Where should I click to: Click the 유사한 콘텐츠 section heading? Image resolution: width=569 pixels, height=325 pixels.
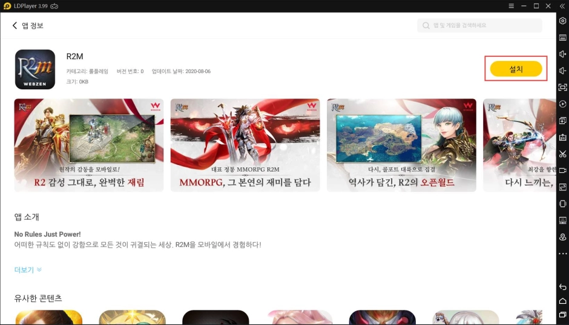[38, 298]
